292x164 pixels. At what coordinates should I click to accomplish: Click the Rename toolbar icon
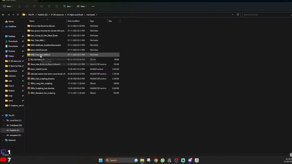[42, 6]
